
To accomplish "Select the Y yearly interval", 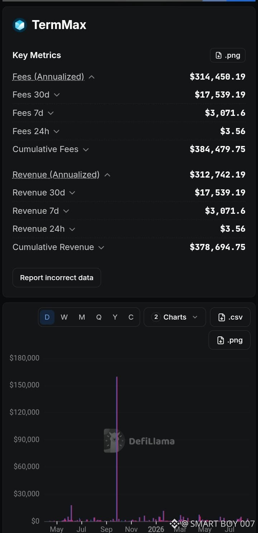I will point(115,317).
